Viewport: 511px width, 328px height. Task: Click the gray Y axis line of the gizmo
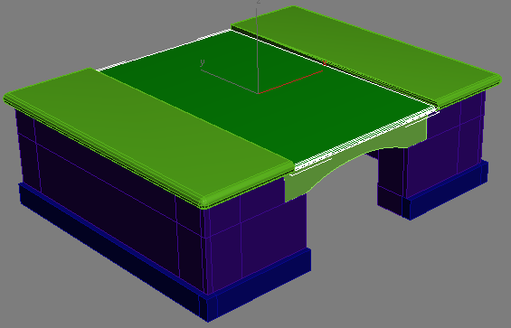pos(230,81)
